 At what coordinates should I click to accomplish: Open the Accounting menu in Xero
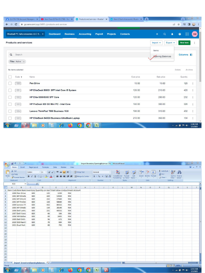coord(85,34)
